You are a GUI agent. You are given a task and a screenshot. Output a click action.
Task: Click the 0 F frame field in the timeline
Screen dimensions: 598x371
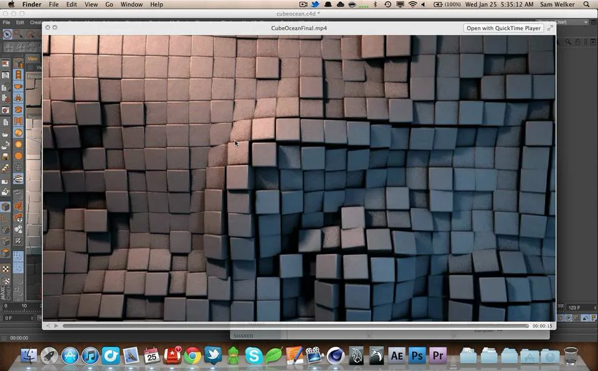click(17, 318)
